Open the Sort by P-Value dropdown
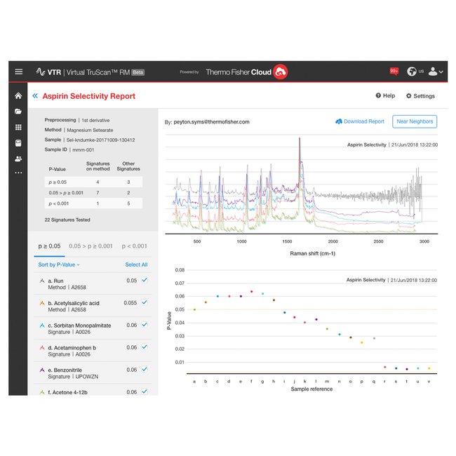 (59, 264)
